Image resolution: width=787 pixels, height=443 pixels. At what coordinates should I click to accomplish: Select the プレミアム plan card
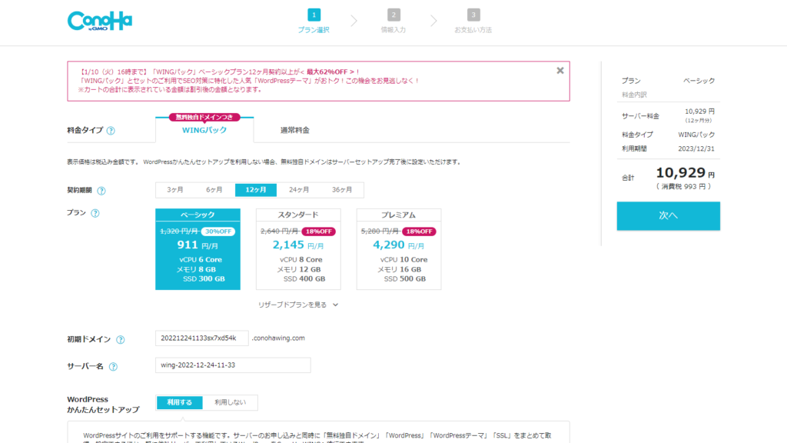[x=399, y=249]
